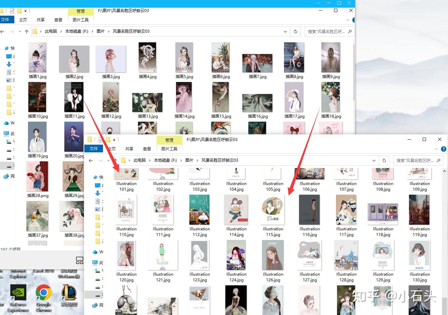This screenshot has width=448, height=315.
Task: Open 查看 tab in front window
Action: (x=147, y=149)
